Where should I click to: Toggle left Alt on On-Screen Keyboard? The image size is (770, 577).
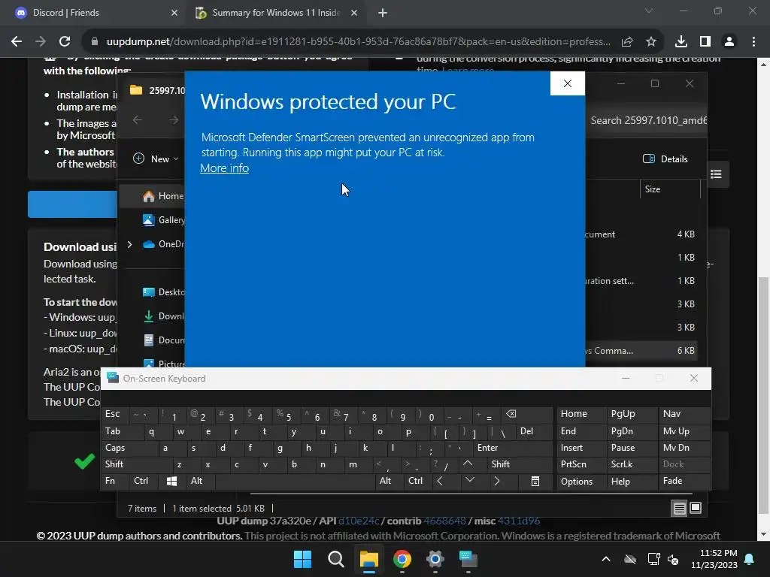[200, 481]
